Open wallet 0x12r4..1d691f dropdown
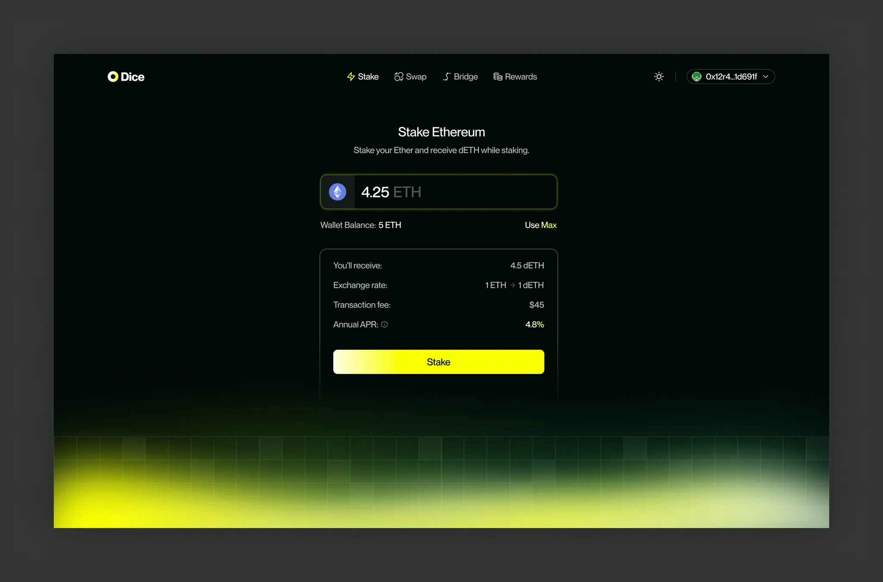Image resolution: width=883 pixels, height=582 pixels. coord(731,77)
